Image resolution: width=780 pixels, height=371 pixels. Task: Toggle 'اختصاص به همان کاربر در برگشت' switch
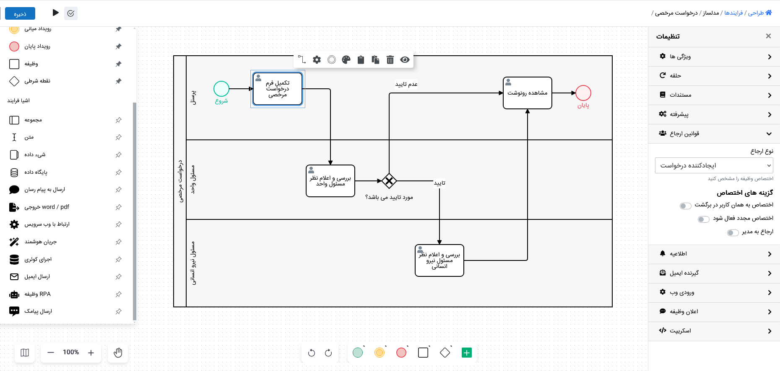(x=685, y=206)
